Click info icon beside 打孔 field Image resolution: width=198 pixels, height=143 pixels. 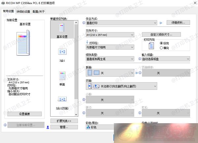tap(140, 113)
